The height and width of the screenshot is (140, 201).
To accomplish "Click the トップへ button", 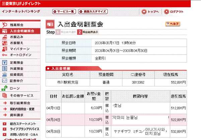I will pyautogui.click(x=150, y=11).
